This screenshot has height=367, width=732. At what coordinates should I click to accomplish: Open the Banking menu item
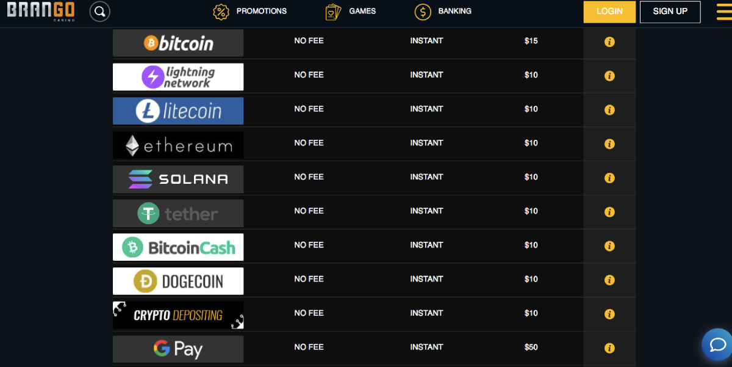(x=443, y=12)
